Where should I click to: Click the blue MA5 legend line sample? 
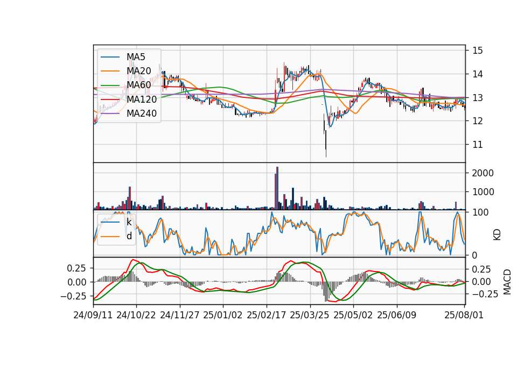tap(110, 57)
